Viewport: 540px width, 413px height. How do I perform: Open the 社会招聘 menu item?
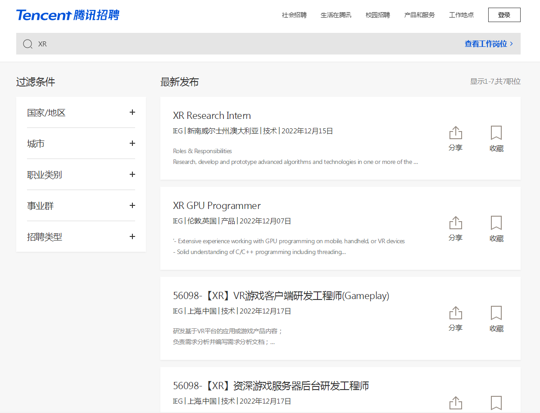click(294, 15)
